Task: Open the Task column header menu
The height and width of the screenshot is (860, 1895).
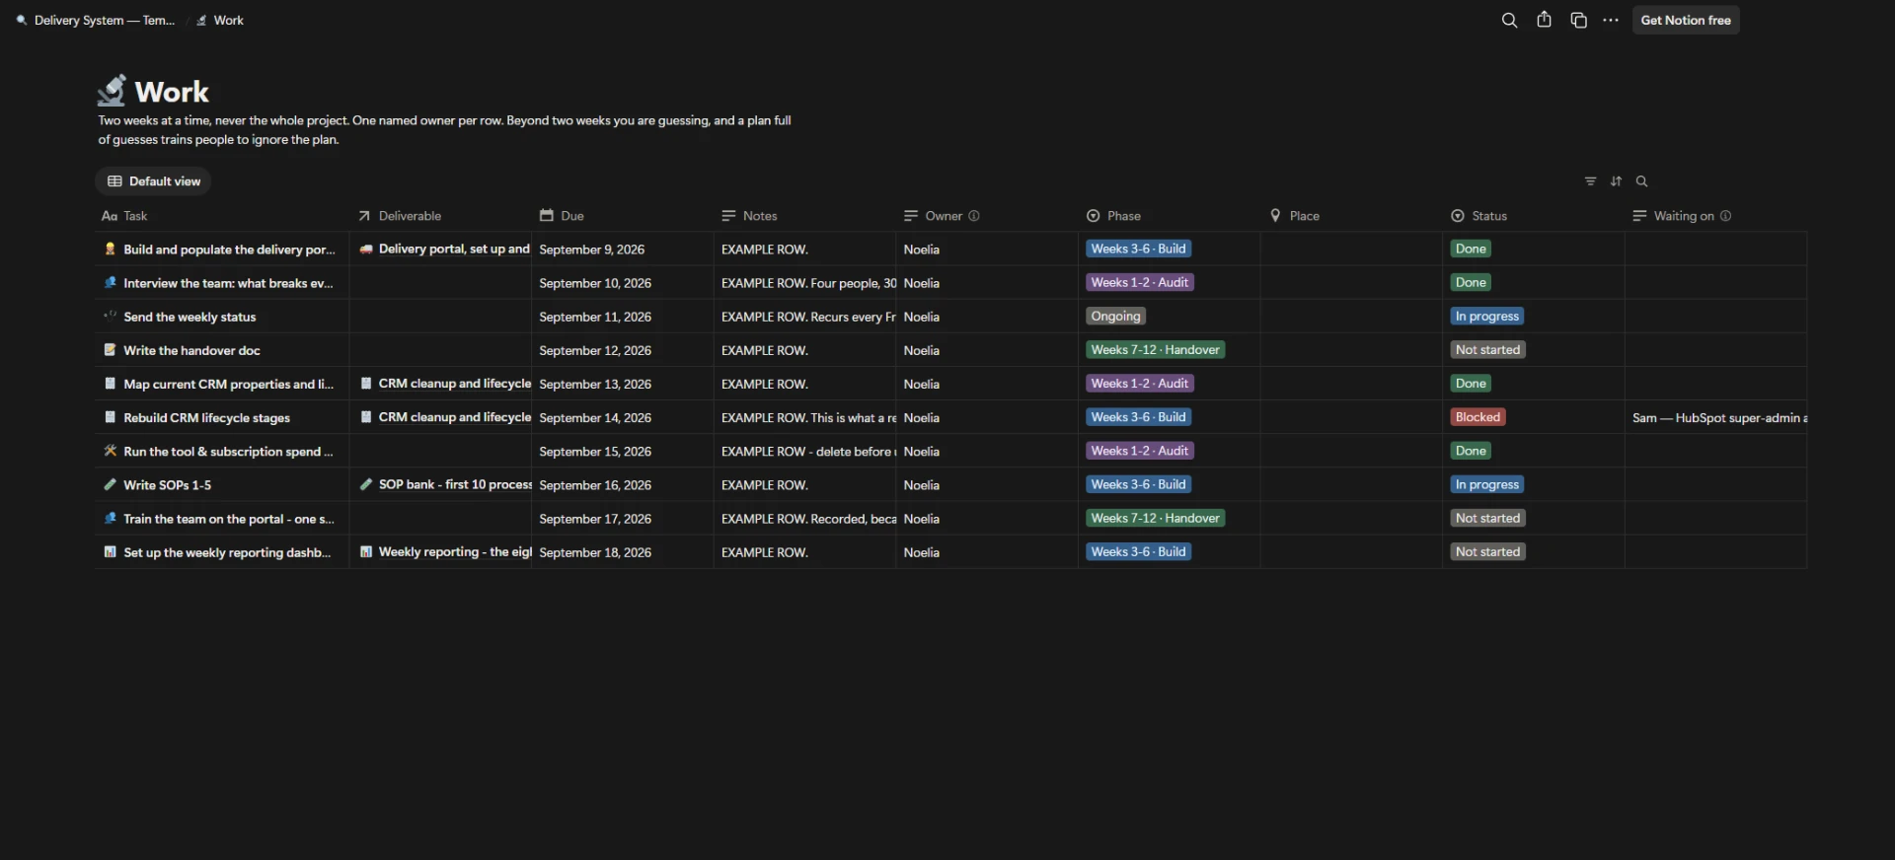Action: pos(124,216)
